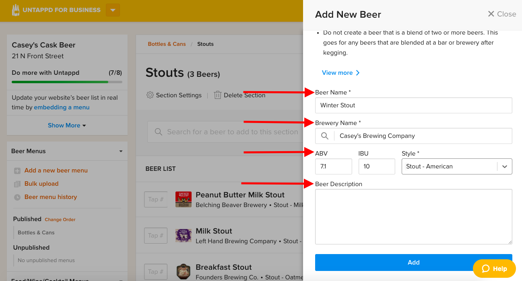The height and width of the screenshot is (281, 522).
Task: Click the No unpublished menus entry
Action: coord(46,260)
